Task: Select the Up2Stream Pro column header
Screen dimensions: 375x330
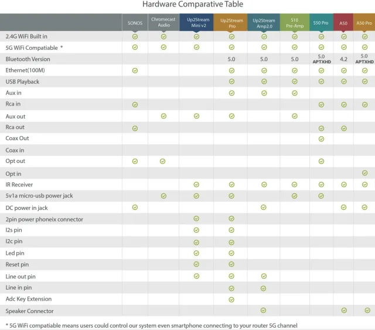Action: point(231,23)
